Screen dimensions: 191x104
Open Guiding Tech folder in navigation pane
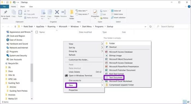coord(14,83)
